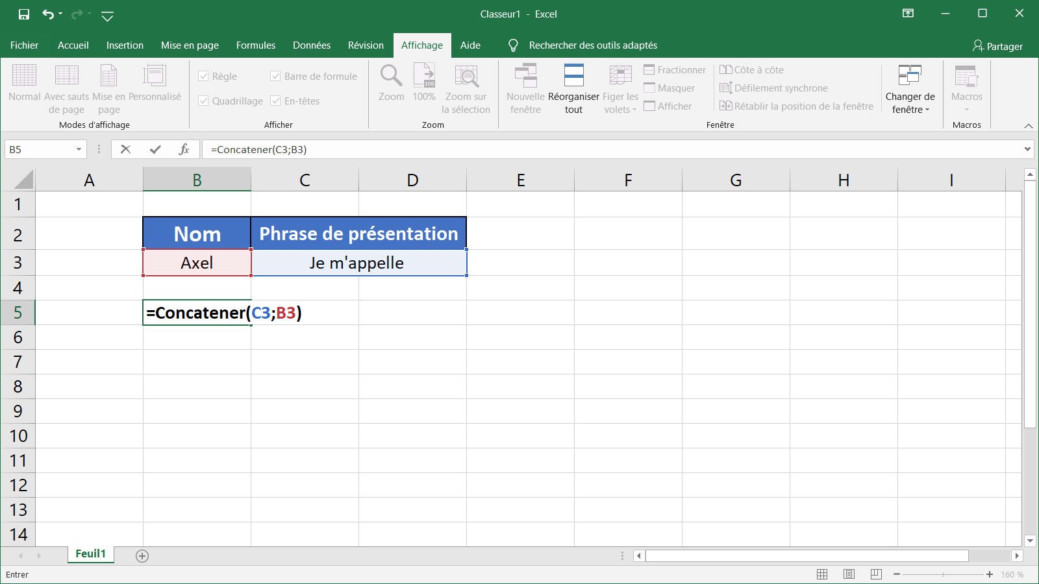The width and height of the screenshot is (1039, 584).
Task: Click inside the formula bar text
Action: coord(258,150)
